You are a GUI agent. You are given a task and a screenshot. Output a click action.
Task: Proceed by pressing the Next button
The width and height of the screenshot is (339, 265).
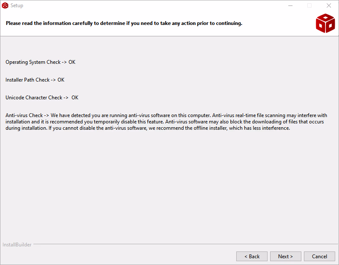(x=285, y=256)
